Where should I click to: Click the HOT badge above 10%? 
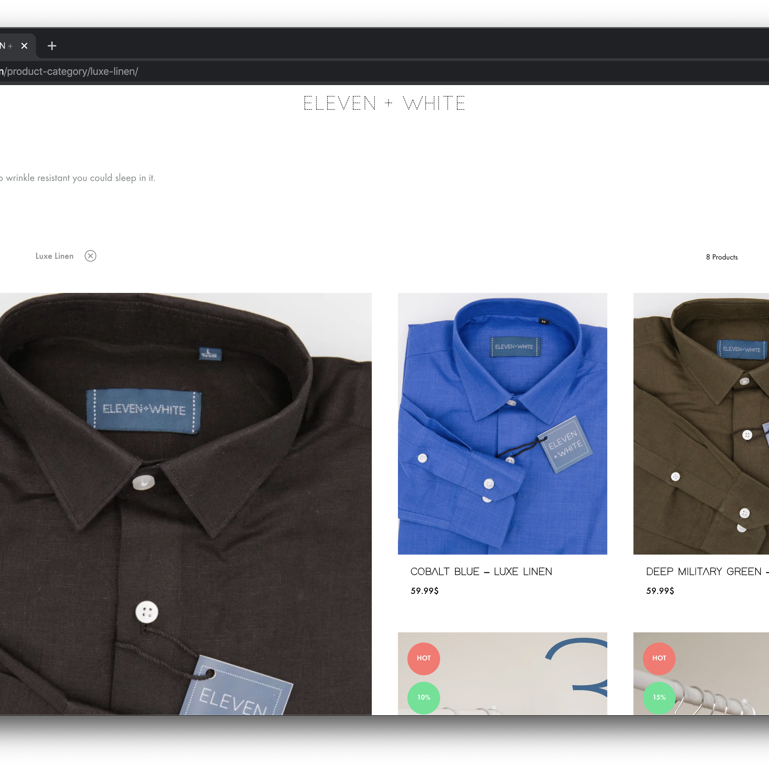coord(423,659)
